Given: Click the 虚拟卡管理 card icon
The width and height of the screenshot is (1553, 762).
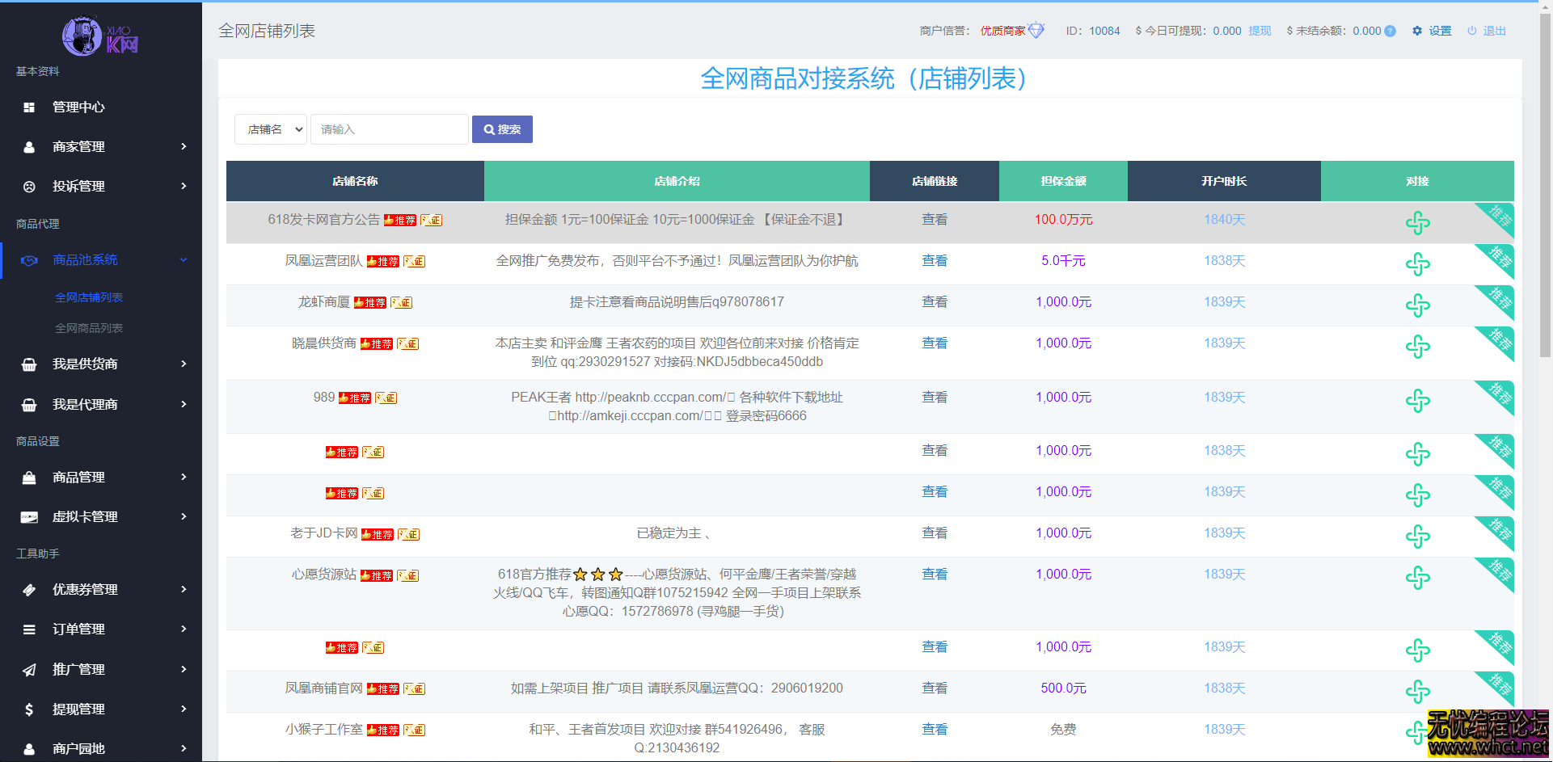Looking at the screenshot, I should 29,517.
